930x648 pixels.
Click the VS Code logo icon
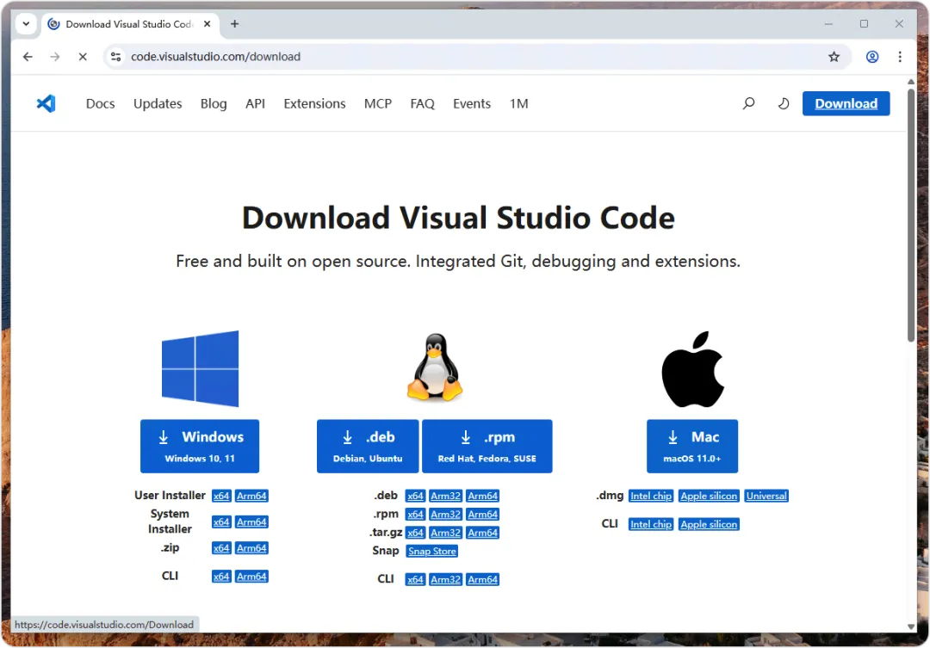click(46, 104)
